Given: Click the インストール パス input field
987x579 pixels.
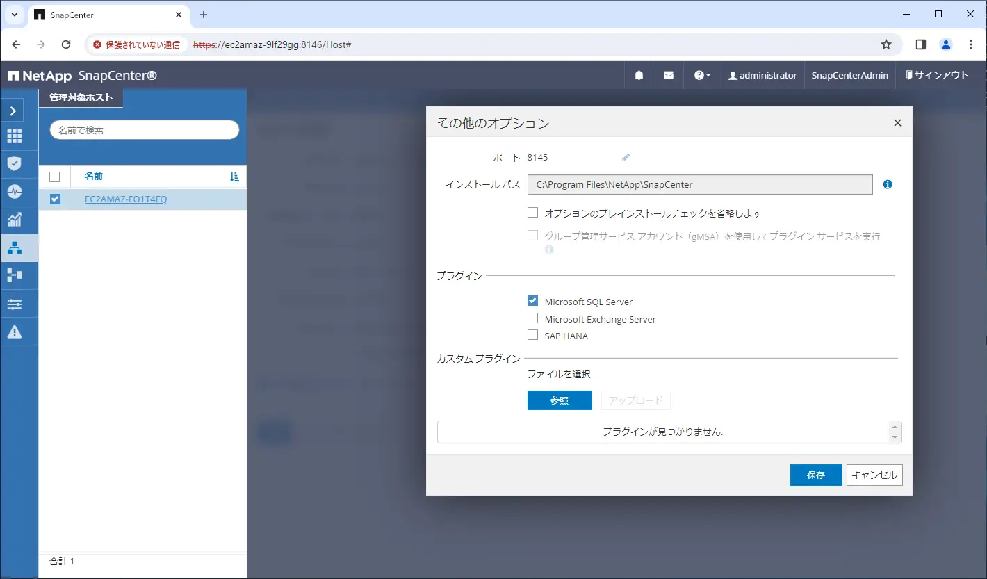Looking at the screenshot, I should click(700, 184).
